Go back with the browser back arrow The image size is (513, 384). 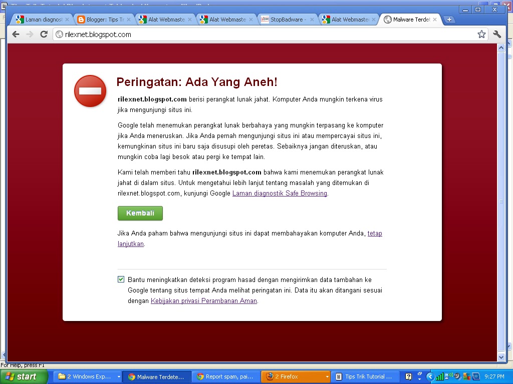point(16,34)
